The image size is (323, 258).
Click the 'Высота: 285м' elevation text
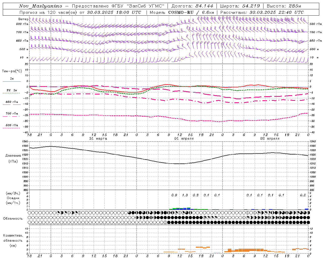(x=284, y=6)
